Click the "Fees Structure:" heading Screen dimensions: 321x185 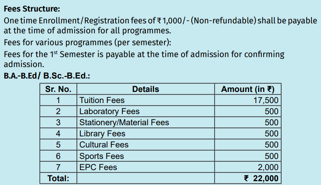click(32, 7)
